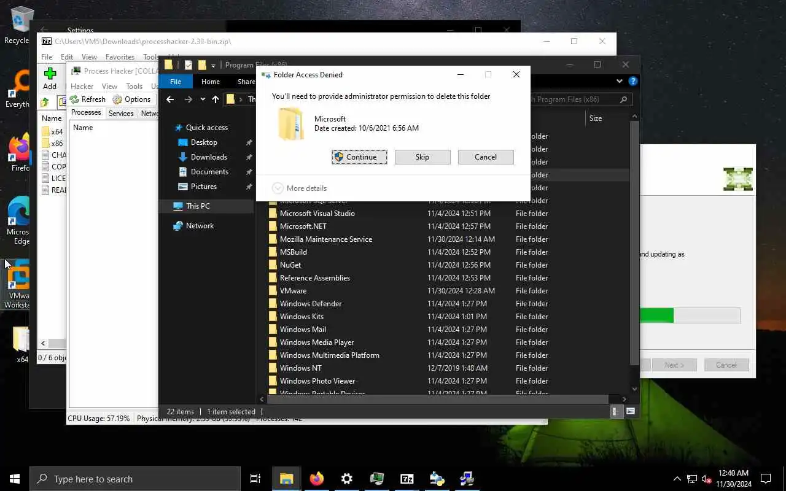
Task: Open Options in Process Hacker toolbar
Action: (132, 99)
